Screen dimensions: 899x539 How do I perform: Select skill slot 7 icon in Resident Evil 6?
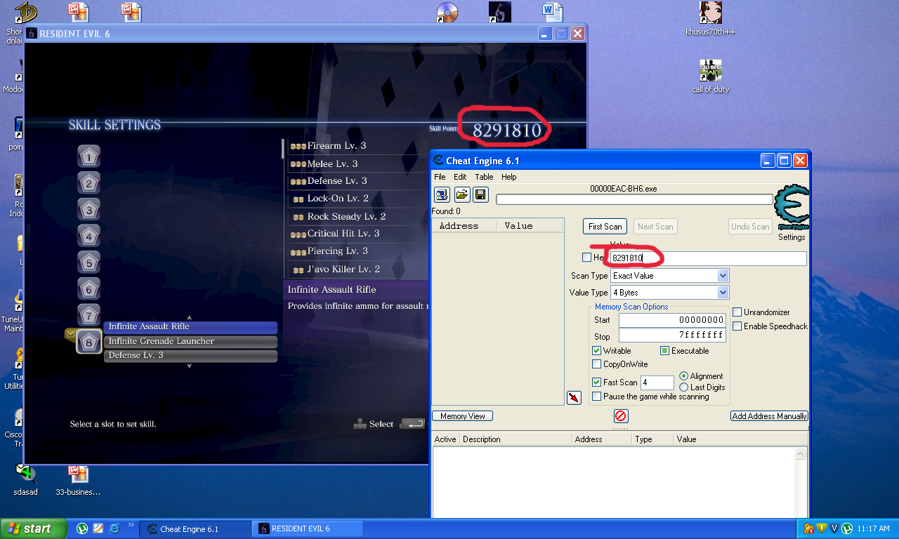[88, 315]
